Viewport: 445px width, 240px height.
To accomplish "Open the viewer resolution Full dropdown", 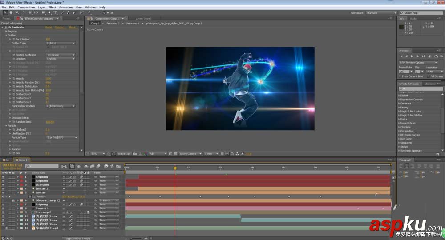I will (x=158, y=154).
